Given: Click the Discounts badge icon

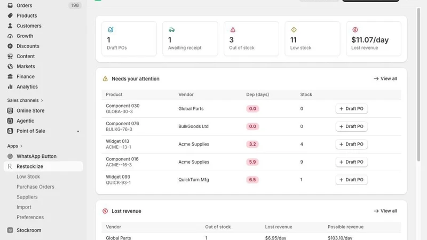Looking at the screenshot, I should click(x=10, y=46).
